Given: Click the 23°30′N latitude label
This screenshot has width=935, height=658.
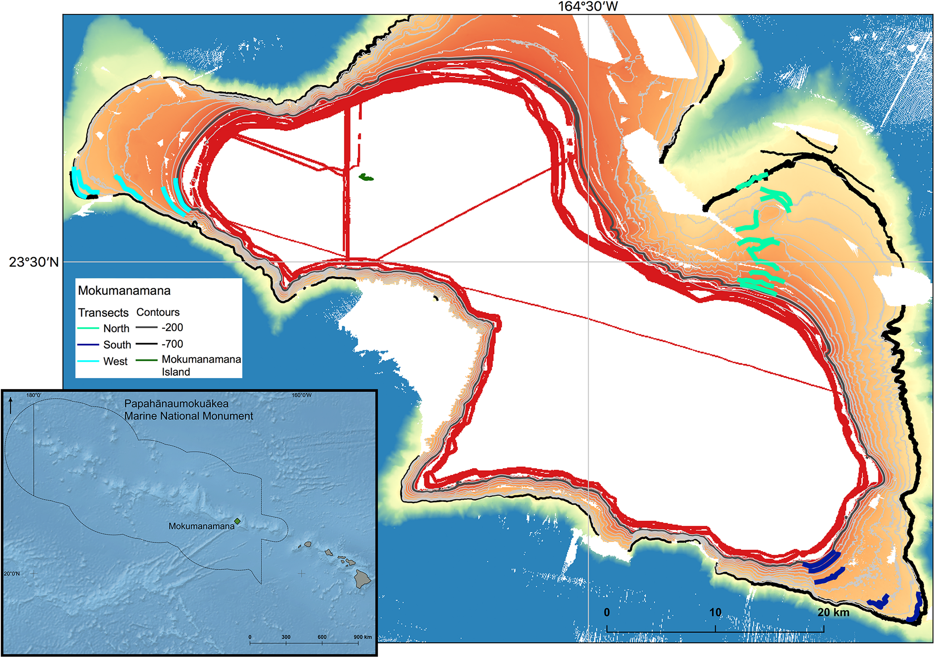Looking at the screenshot, I should coord(34,262).
